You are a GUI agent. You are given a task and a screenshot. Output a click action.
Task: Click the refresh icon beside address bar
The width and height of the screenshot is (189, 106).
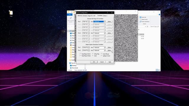[147, 26]
